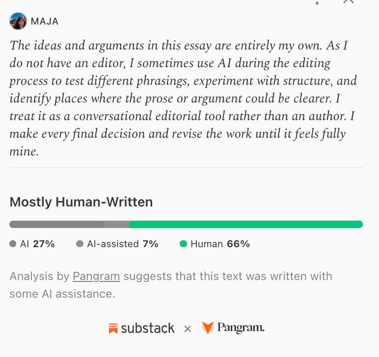Select the lighter gray AI-assisted bar segment
This screenshot has height=357, width=379.
[117, 224]
